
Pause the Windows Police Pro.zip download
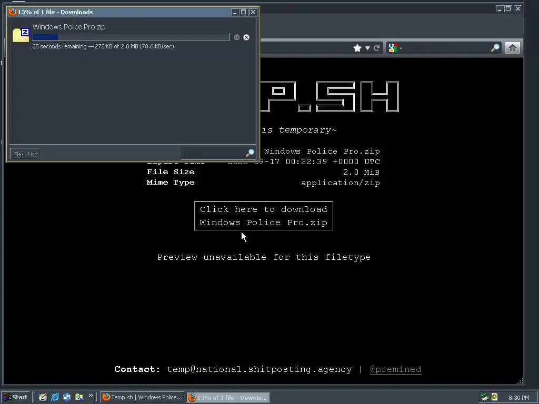click(x=236, y=37)
